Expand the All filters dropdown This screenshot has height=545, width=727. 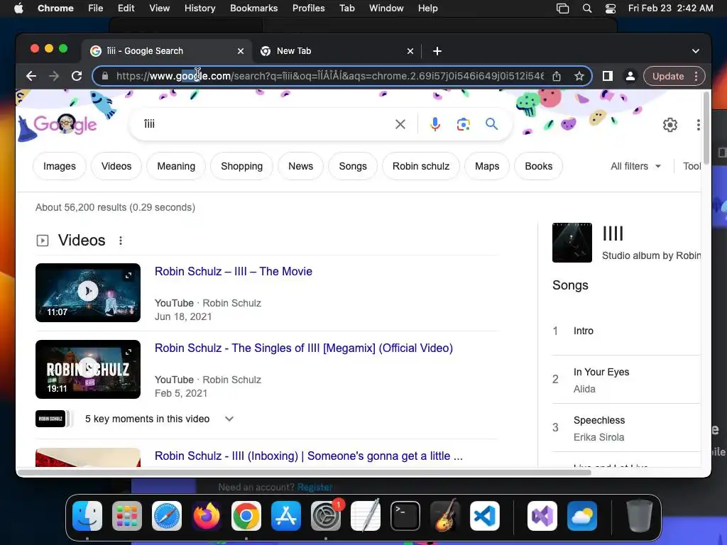coord(635,166)
